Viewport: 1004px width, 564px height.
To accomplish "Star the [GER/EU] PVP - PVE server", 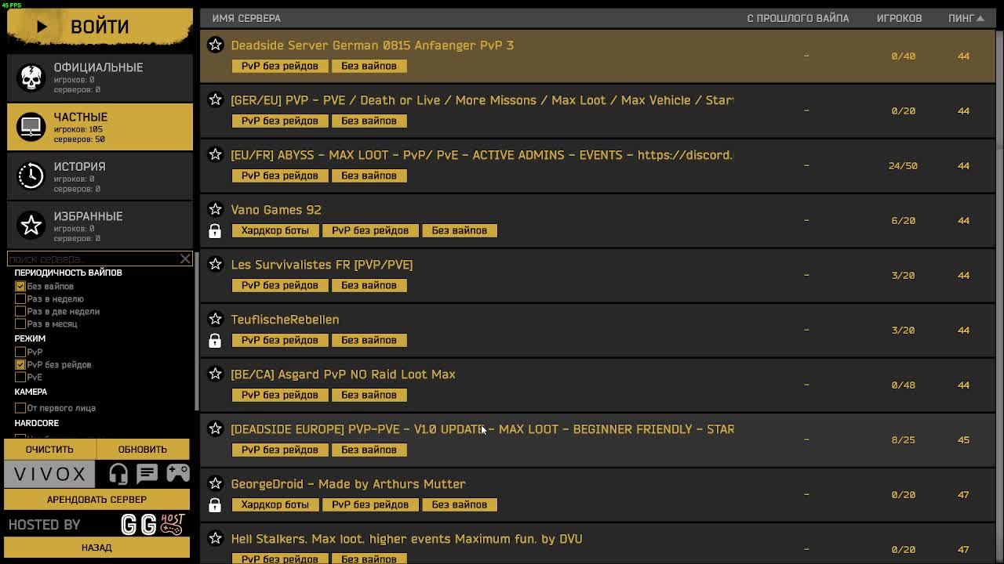I will coord(215,99).
